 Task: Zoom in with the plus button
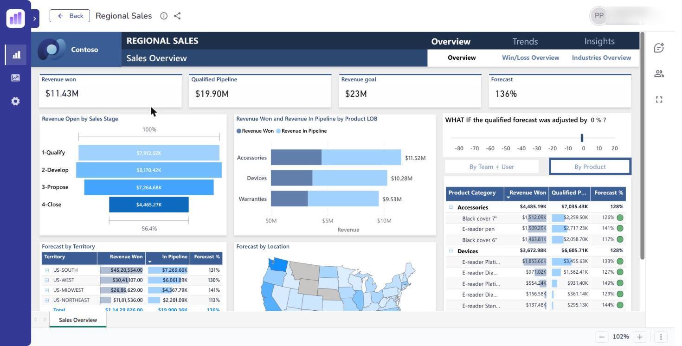(x=640, y=337)
